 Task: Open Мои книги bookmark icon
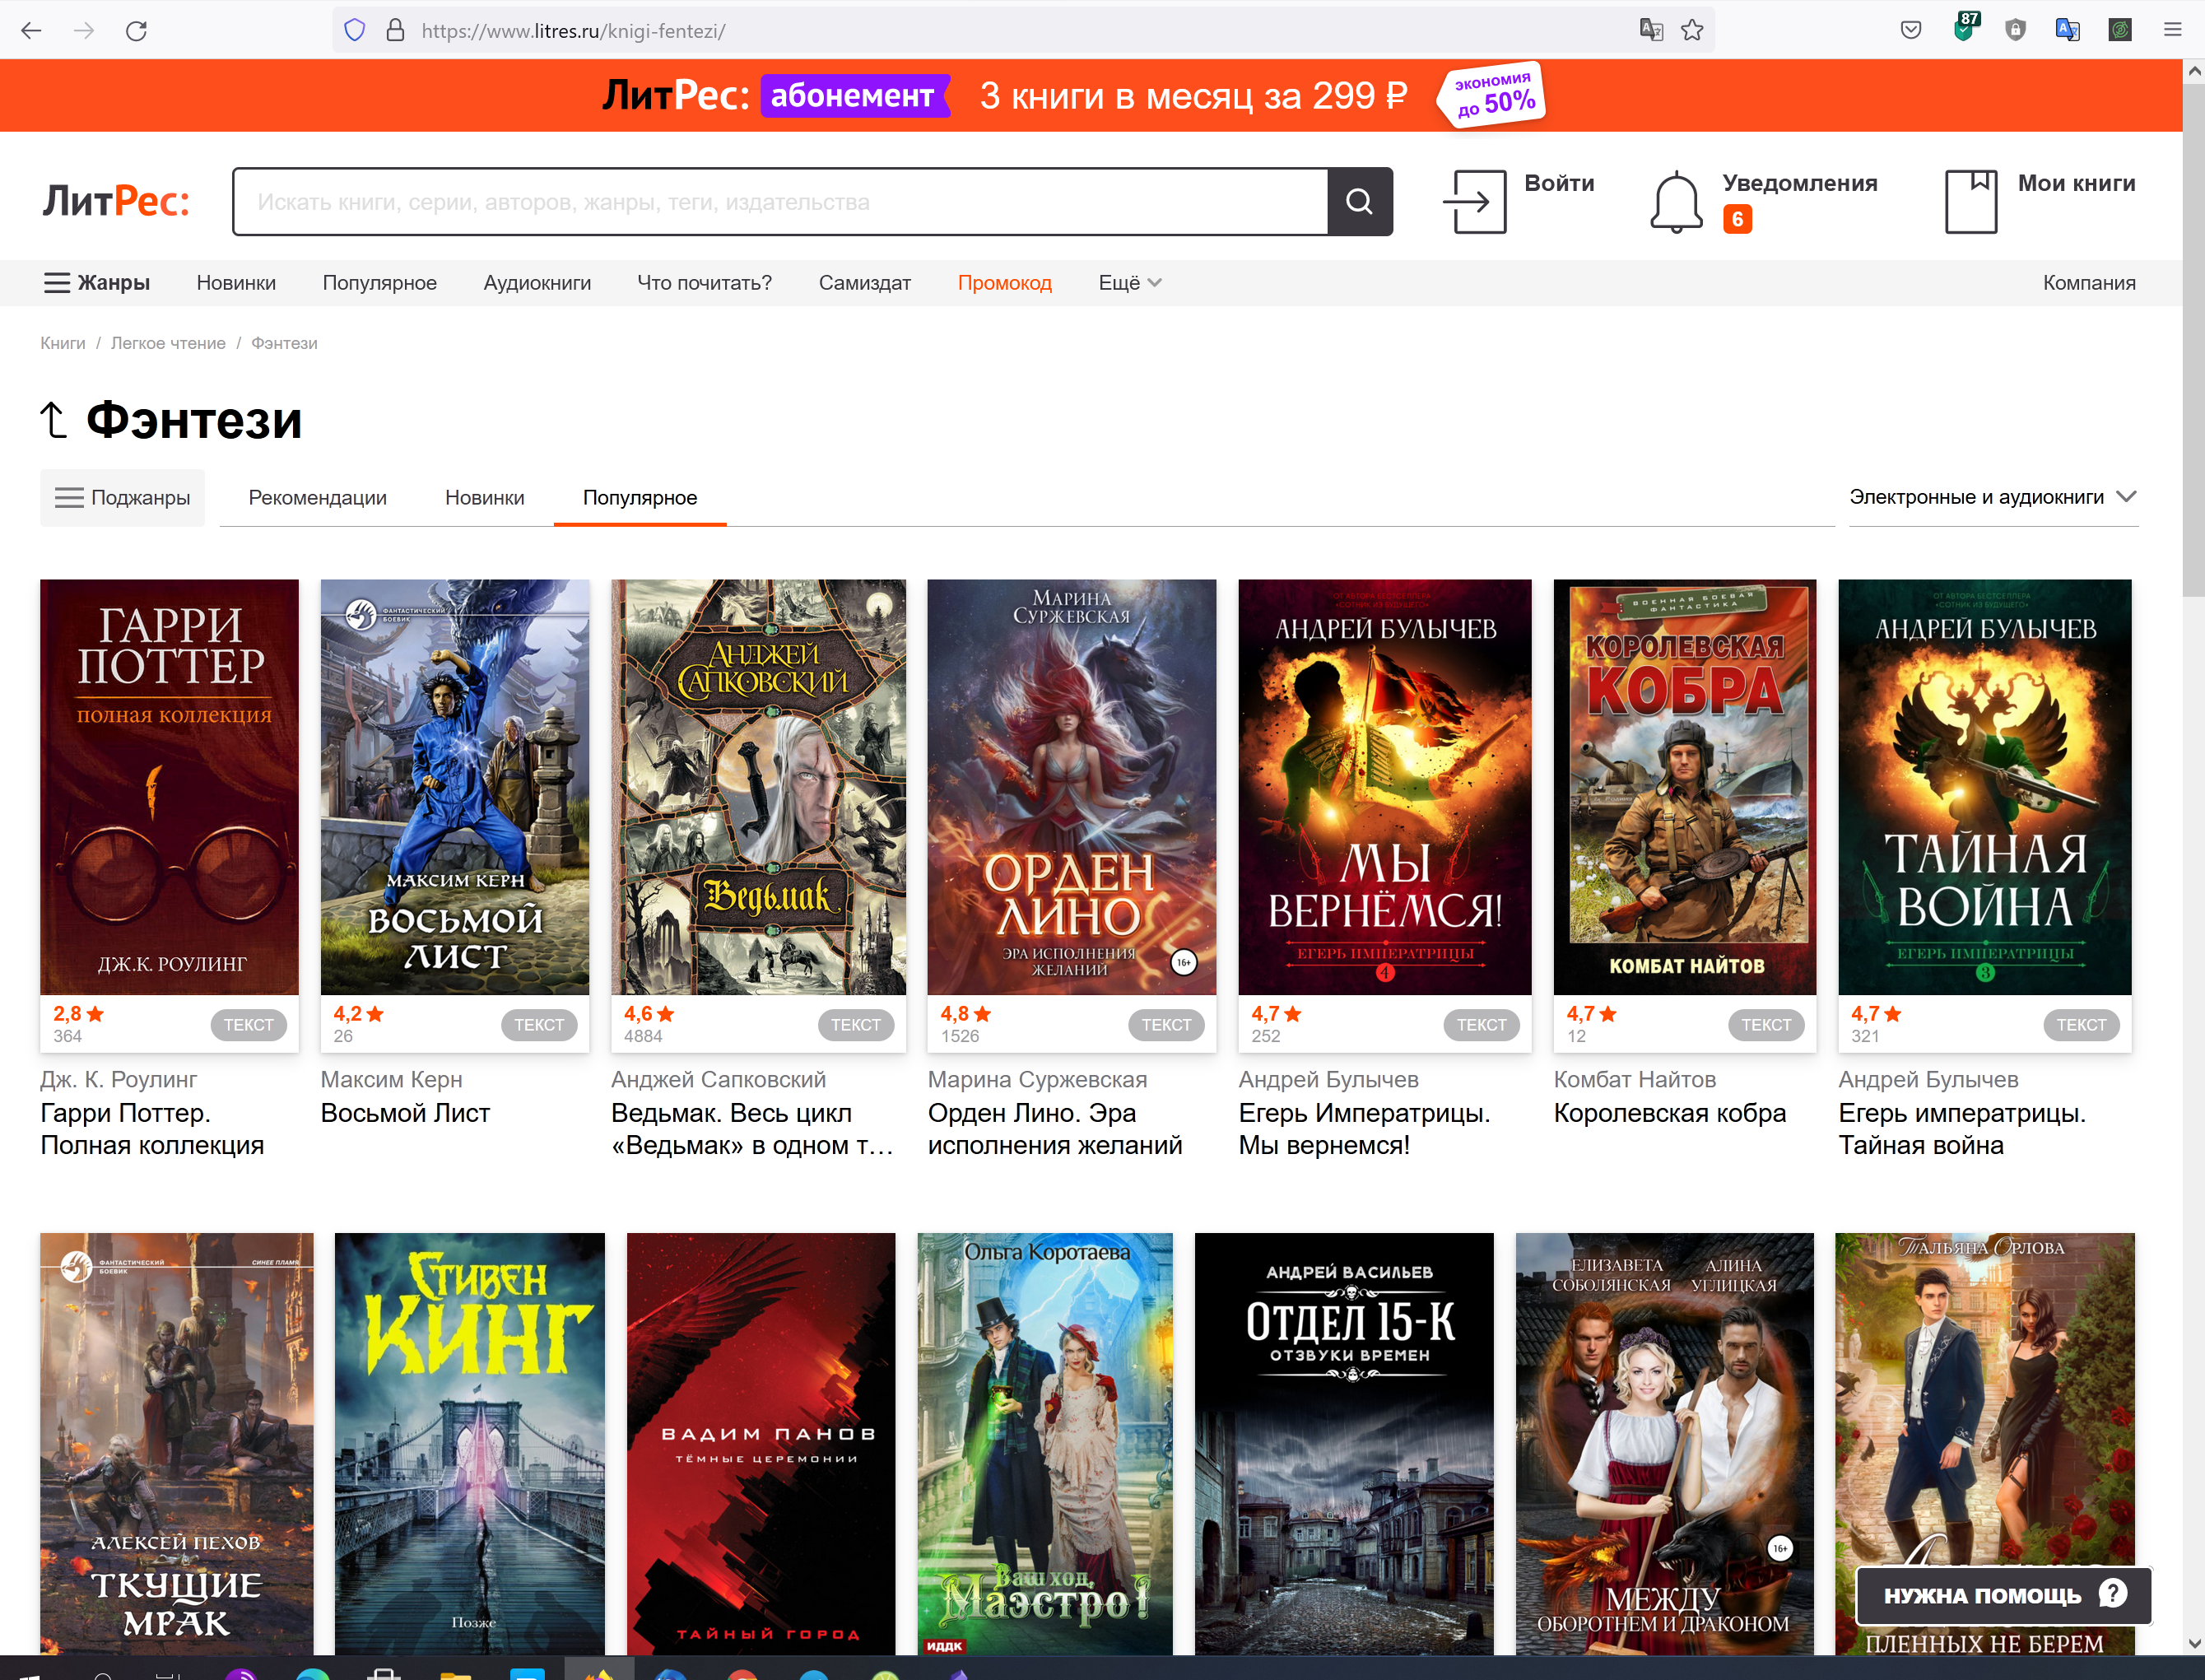click(1970, 202)
